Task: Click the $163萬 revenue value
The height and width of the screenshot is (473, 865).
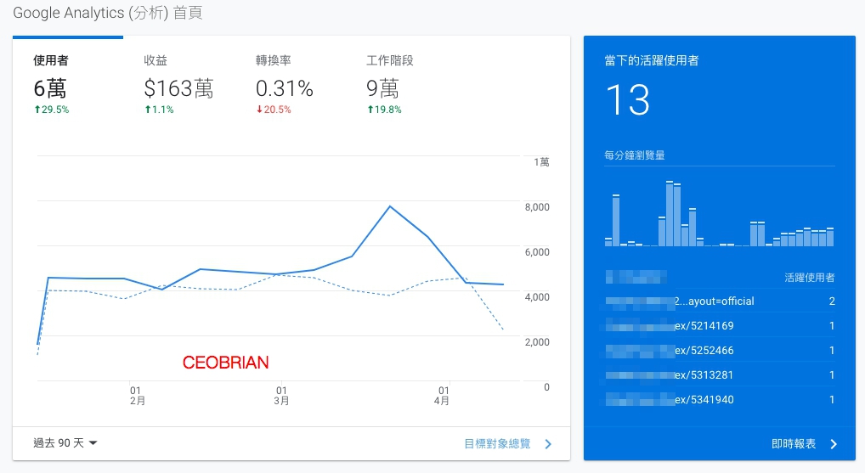Action: 178,88
